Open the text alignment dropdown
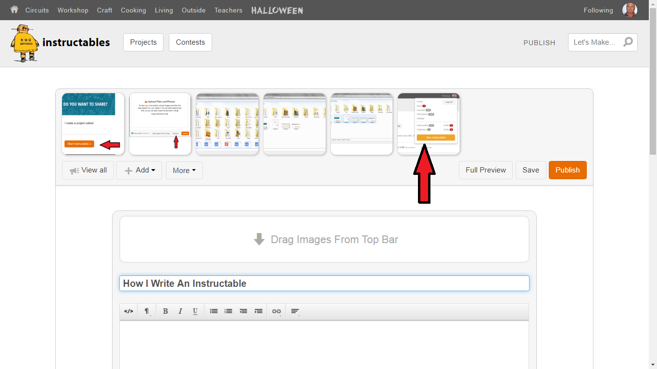 [x=295, y=311]
